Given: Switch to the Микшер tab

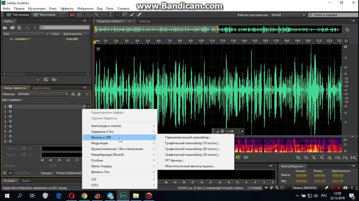Looking at the screenshot, I should point(145,21).
